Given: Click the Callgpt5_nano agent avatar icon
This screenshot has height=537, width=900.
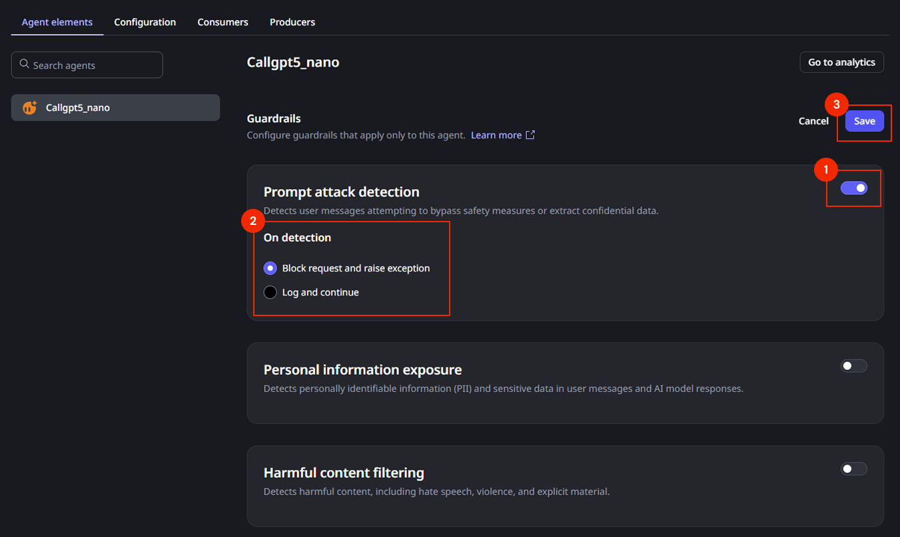Looking at the screenshot, I should [x=30, y=108].
